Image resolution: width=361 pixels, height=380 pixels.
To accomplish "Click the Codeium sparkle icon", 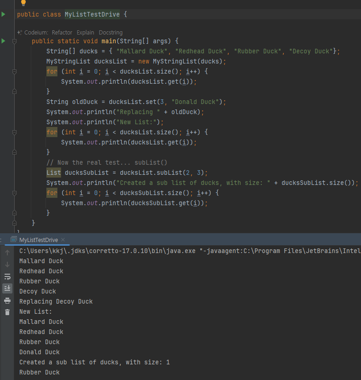I will tap(20, 33).
